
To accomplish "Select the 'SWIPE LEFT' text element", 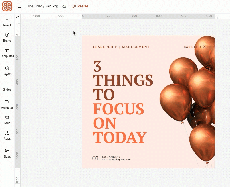I will tap(195, 47).
